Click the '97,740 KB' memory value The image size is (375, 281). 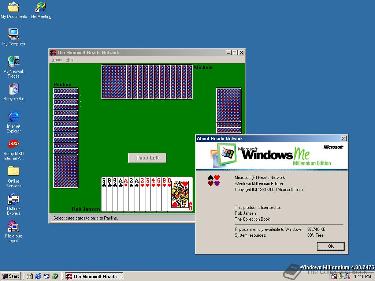pos(316,229)
